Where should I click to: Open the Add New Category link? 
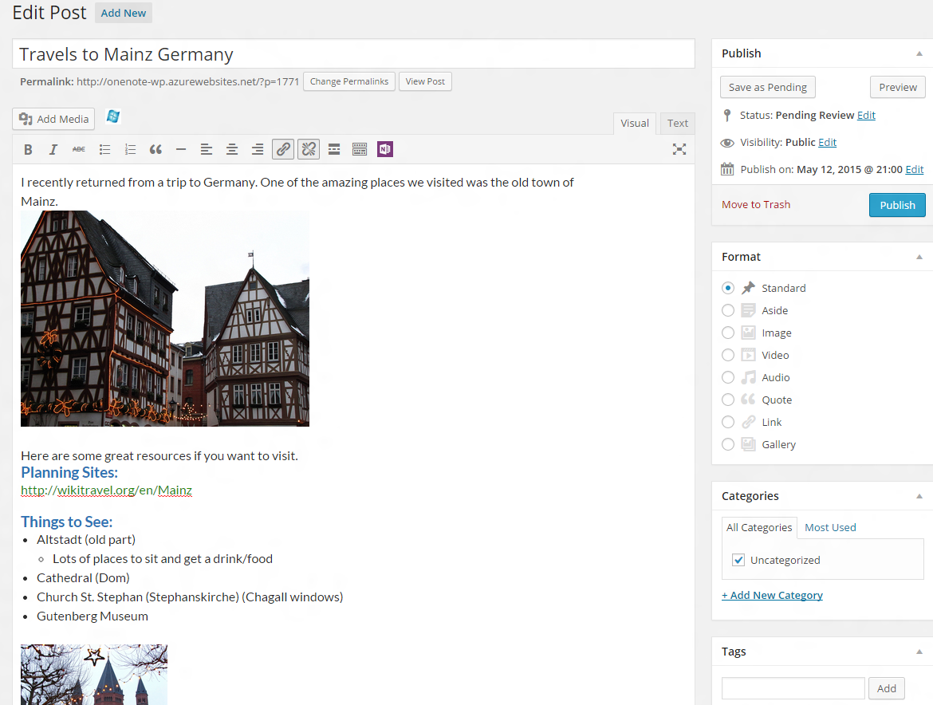click(x=772, y=595)
